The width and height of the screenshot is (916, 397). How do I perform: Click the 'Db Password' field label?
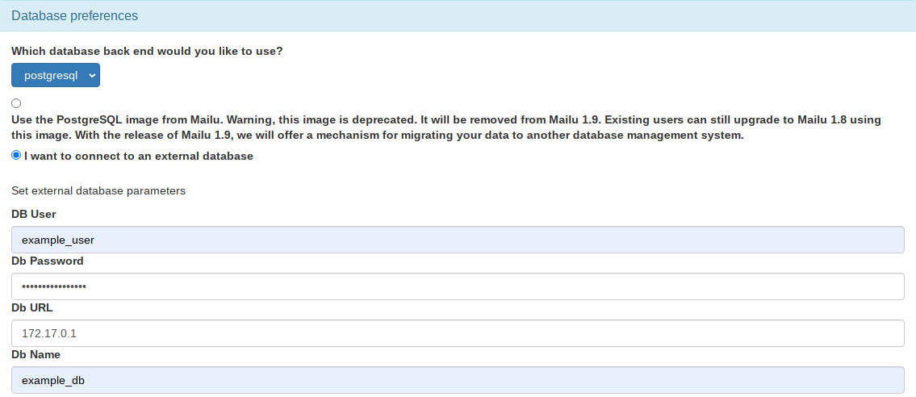point(48,261)
